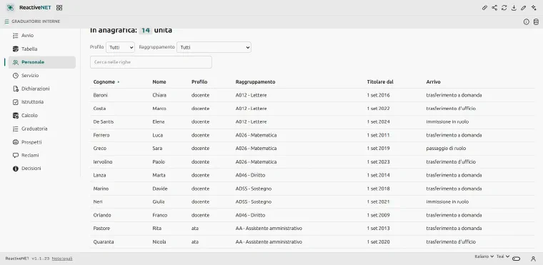The width and height of the screenshot is (543, 265).
Task: Click the database icon near the info icon
Action: 536,22
